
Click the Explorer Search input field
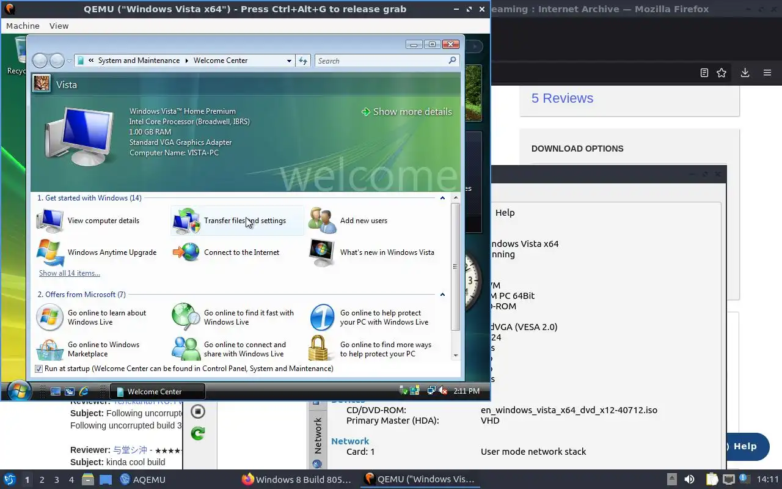click(x=387, y=61)
